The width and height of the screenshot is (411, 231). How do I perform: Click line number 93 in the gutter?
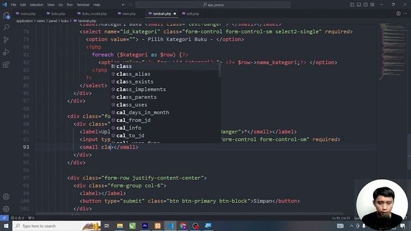26,147
